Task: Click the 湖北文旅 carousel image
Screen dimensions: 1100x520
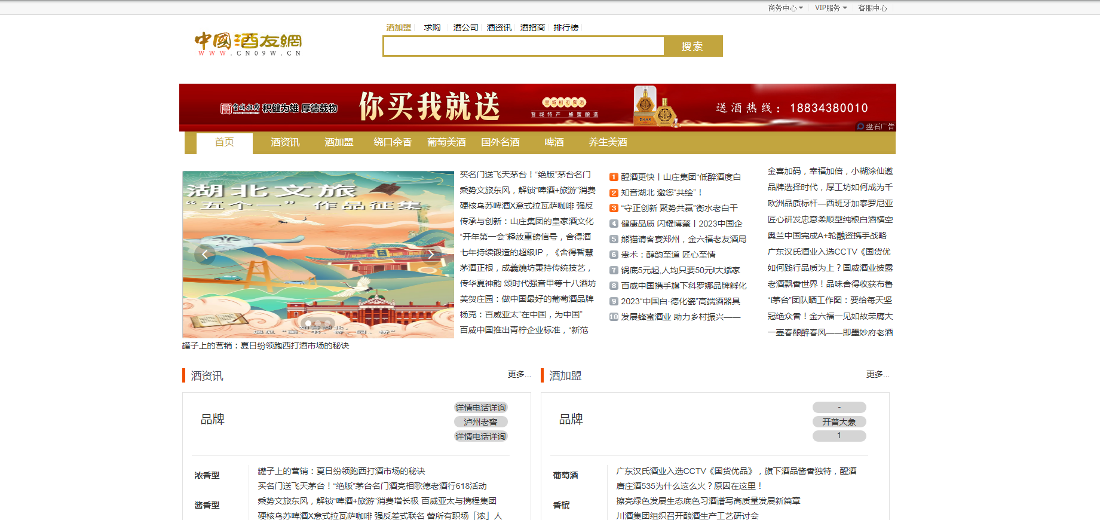Action: pos(318,255)
